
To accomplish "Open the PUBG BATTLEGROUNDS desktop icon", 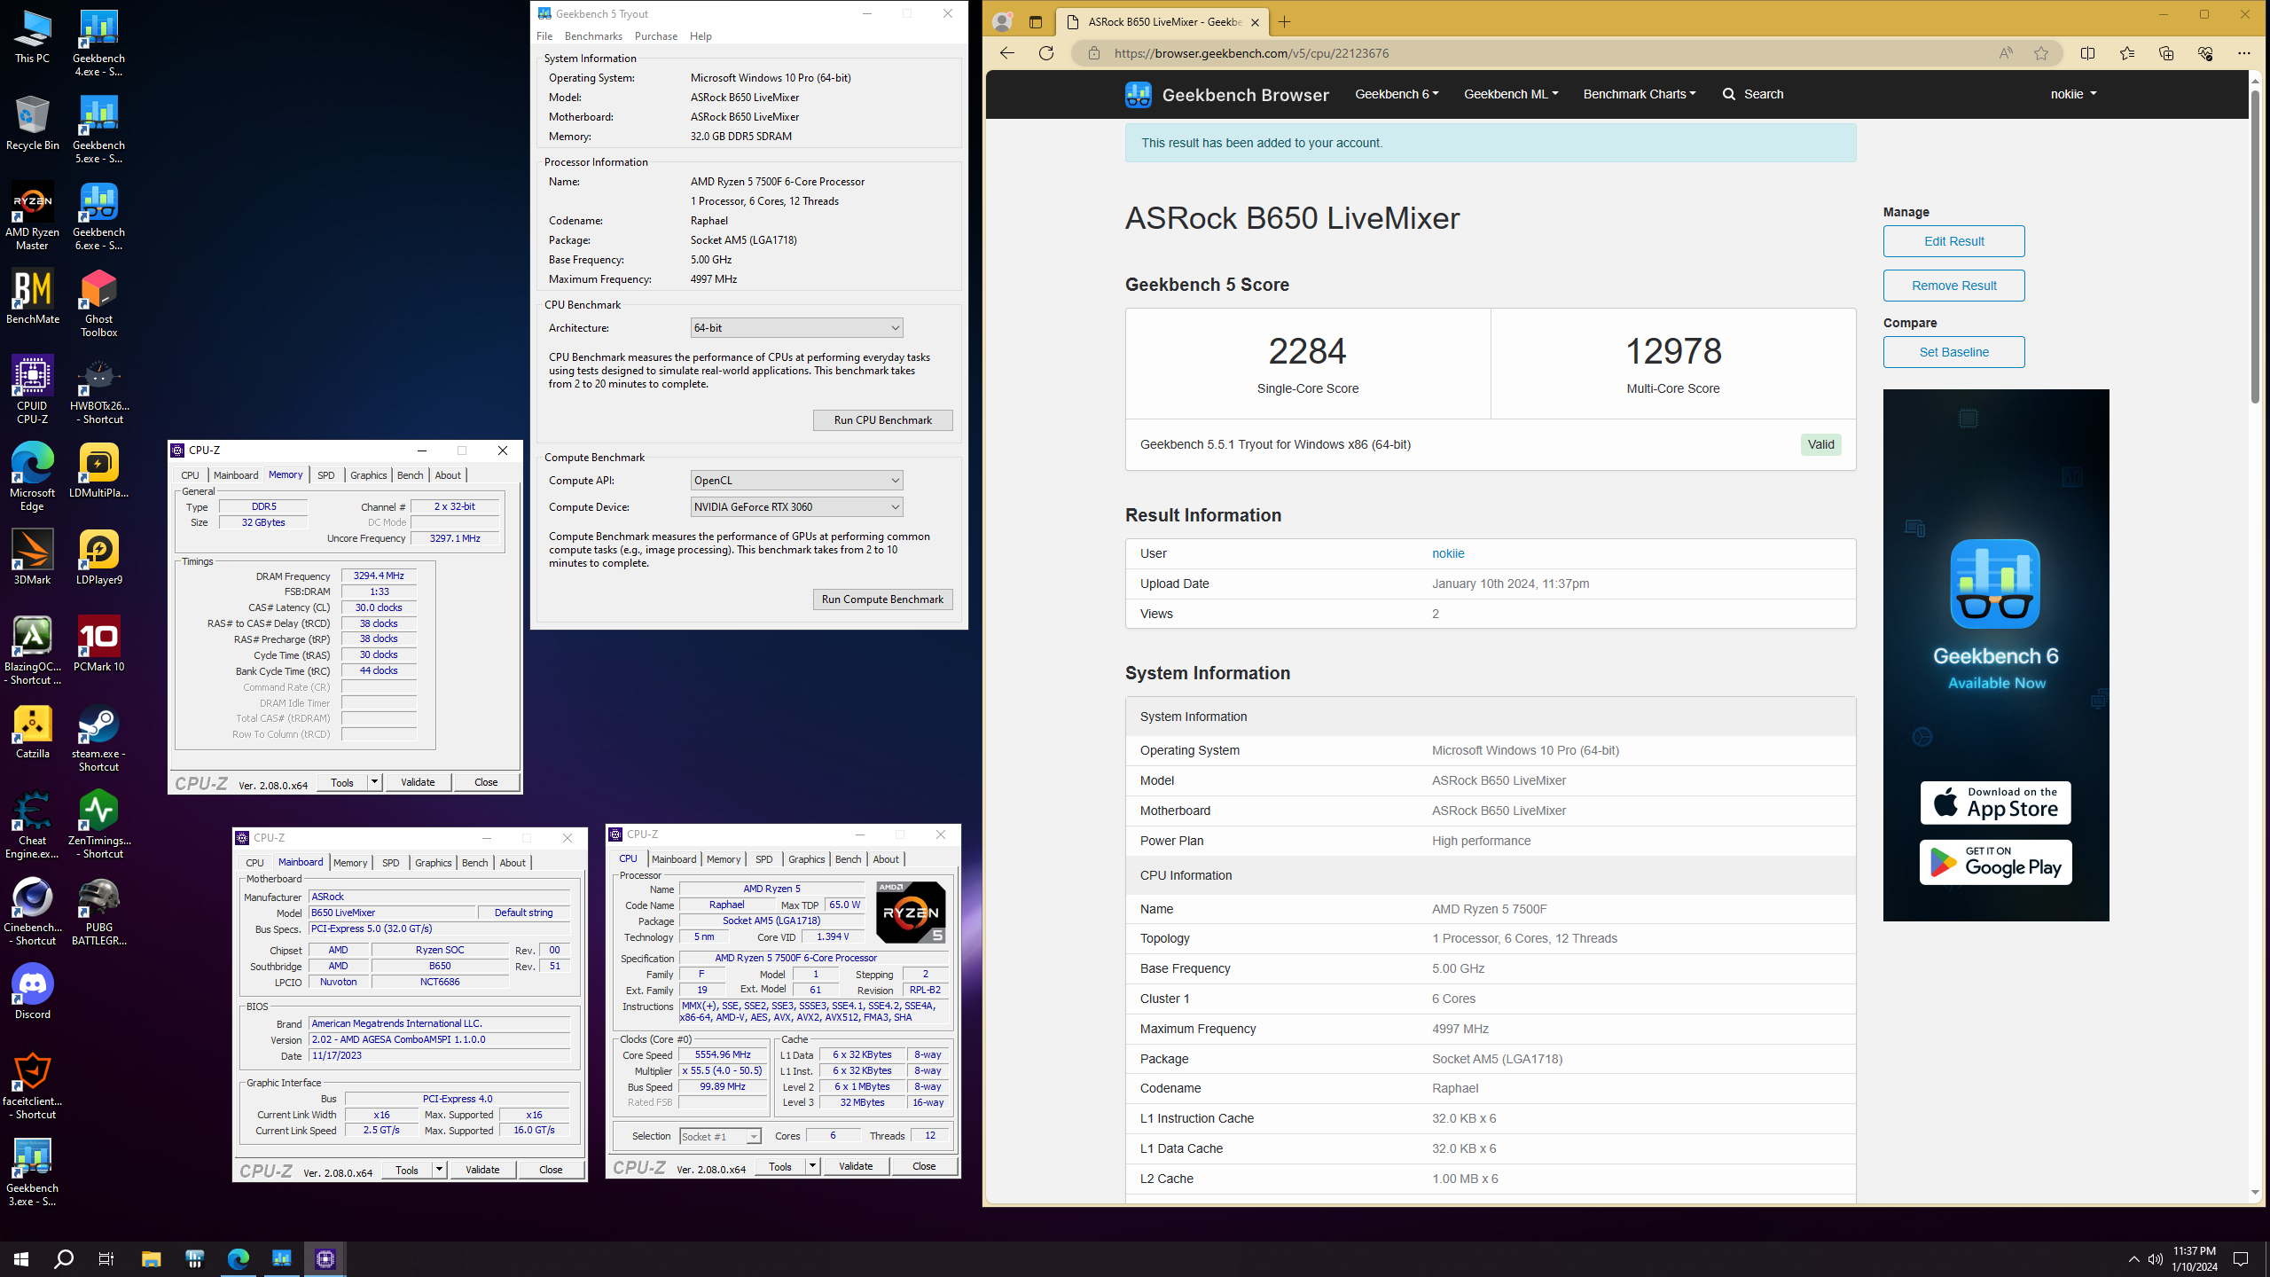I will 98,913.
